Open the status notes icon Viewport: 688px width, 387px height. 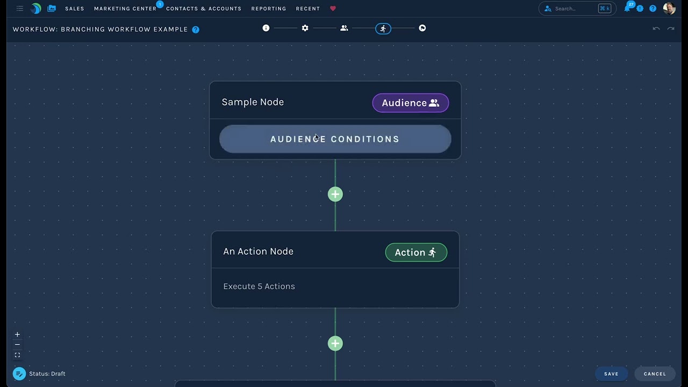tap(19, 374)
